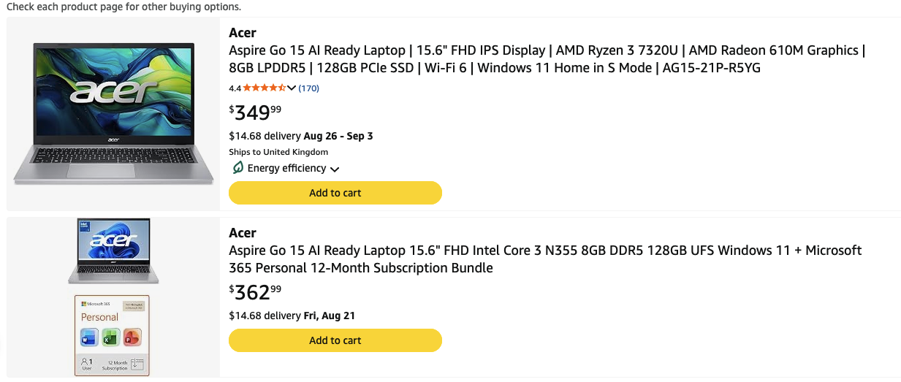Click the Energy efficiency label text
The width and height of the screenshot is (901, 382).
tap(286, 168)
